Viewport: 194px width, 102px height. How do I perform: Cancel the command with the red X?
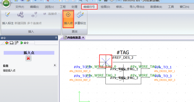coord(28,58)
